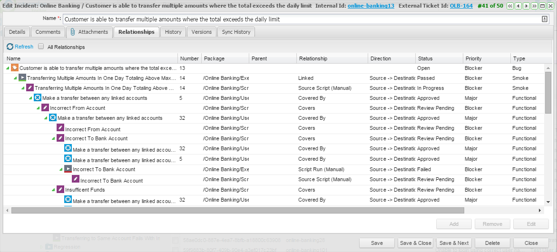Viewport: 557px width, 252px height.
Task: Click the blue requirement icon on the number 5 row under the Transferring script
Action: [x=38, y=98]
